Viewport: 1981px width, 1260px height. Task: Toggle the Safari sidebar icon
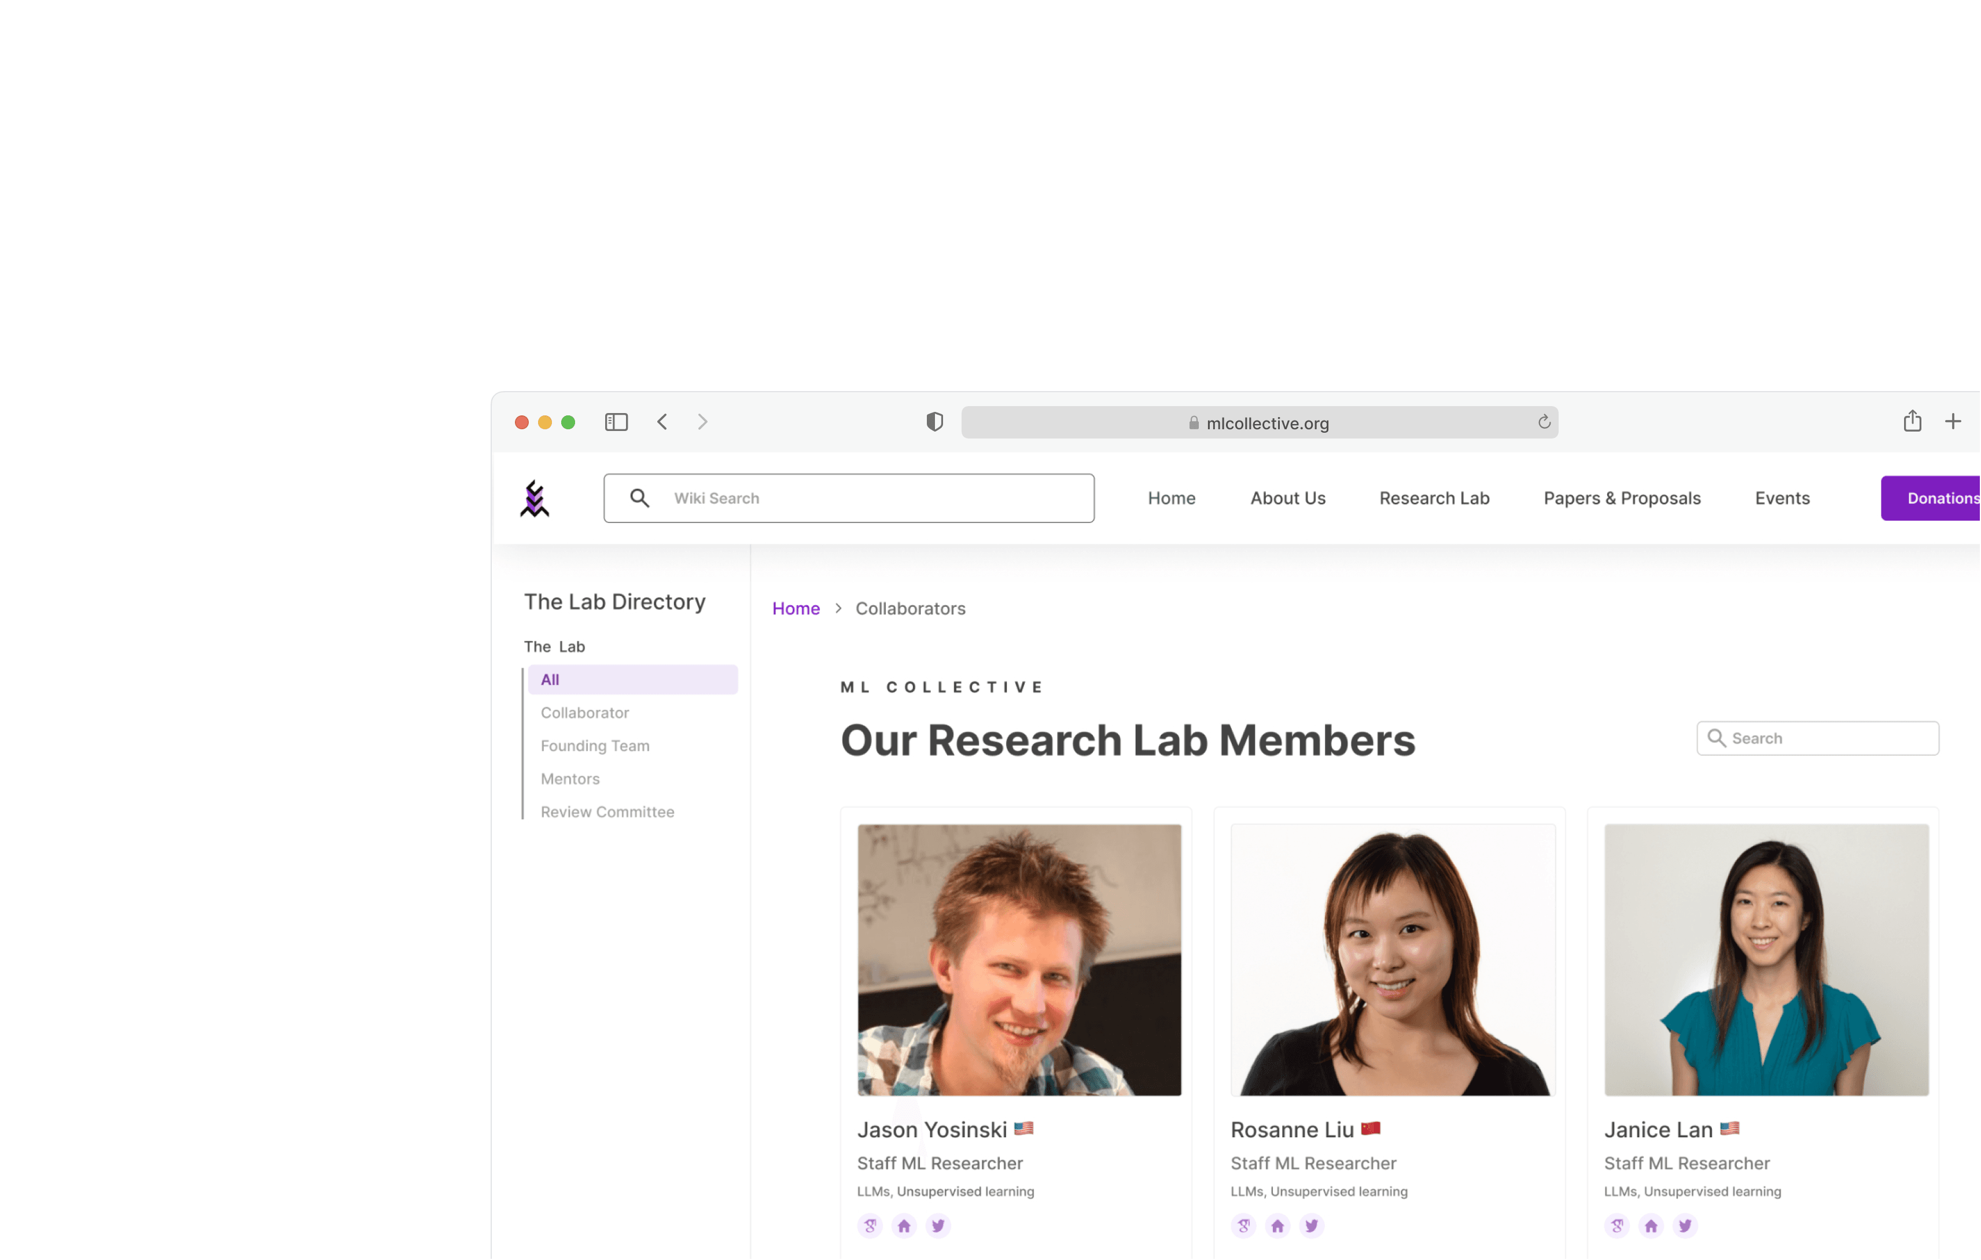click(x=616, y=422)
